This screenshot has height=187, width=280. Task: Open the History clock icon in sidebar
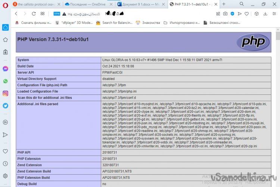pyautogui.click(x=6, y=163)
